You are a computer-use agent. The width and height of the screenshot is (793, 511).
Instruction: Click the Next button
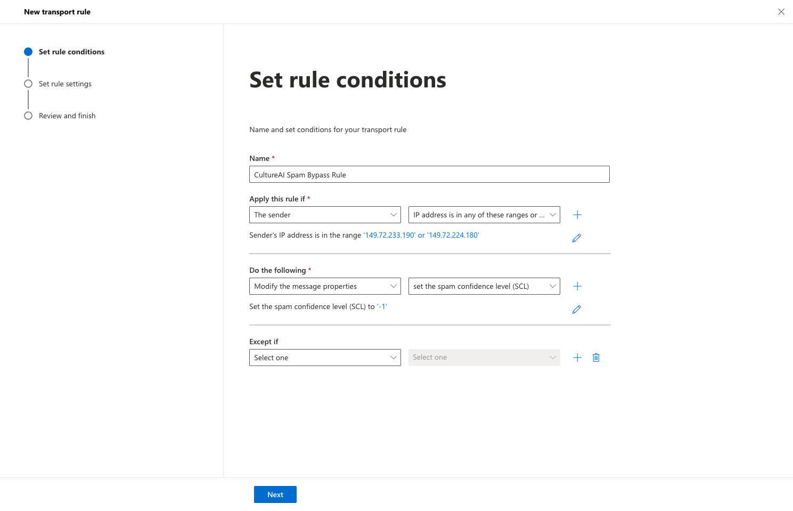275,494
